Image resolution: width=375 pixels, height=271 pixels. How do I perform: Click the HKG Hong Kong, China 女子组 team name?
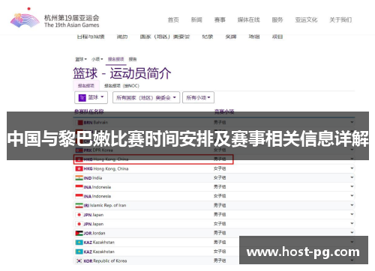(x=106, y=169)
